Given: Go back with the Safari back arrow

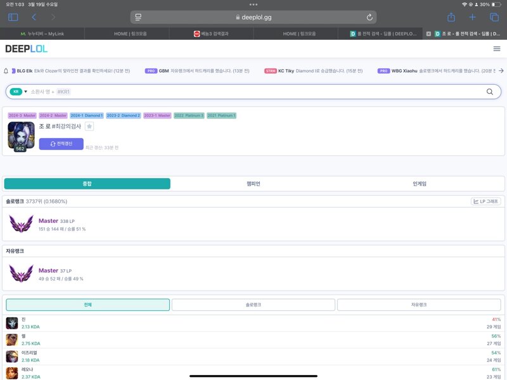Looking at the screenshot, I should (x=34, y=17).
